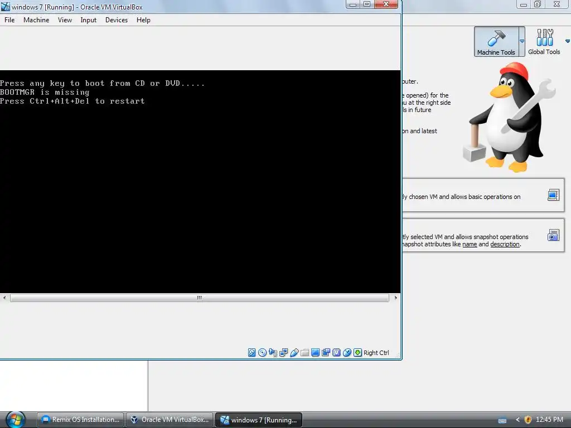This screenshot has height=428, width=571.
Task: Open the File menu
Action: 9,20
